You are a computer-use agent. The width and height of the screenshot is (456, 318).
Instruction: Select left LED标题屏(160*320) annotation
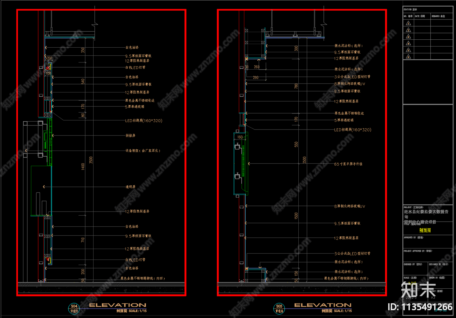pyautogui.click(x=144, y=121)
